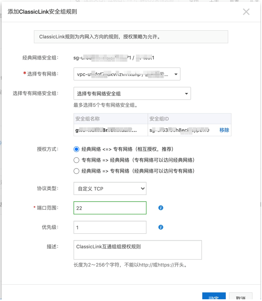
Task: Open the 选择专有网络 VPC dropdown
Action: click(x=127, y=74)
